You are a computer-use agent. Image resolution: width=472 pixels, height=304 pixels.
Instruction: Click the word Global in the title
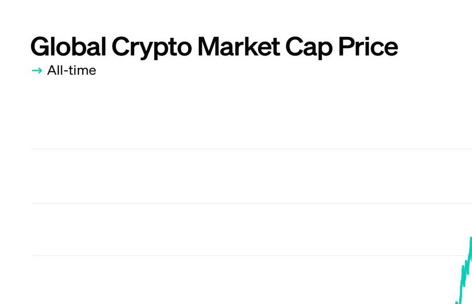(68, 46)
